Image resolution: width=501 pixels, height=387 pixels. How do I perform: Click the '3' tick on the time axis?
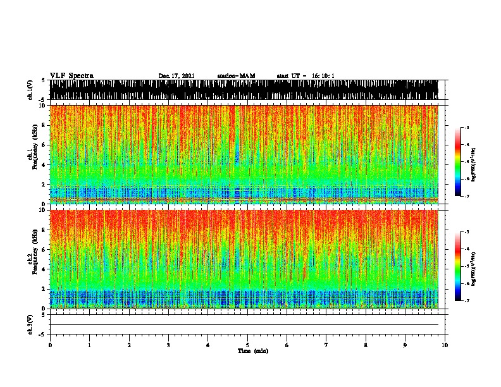click(x=168, y=345)
